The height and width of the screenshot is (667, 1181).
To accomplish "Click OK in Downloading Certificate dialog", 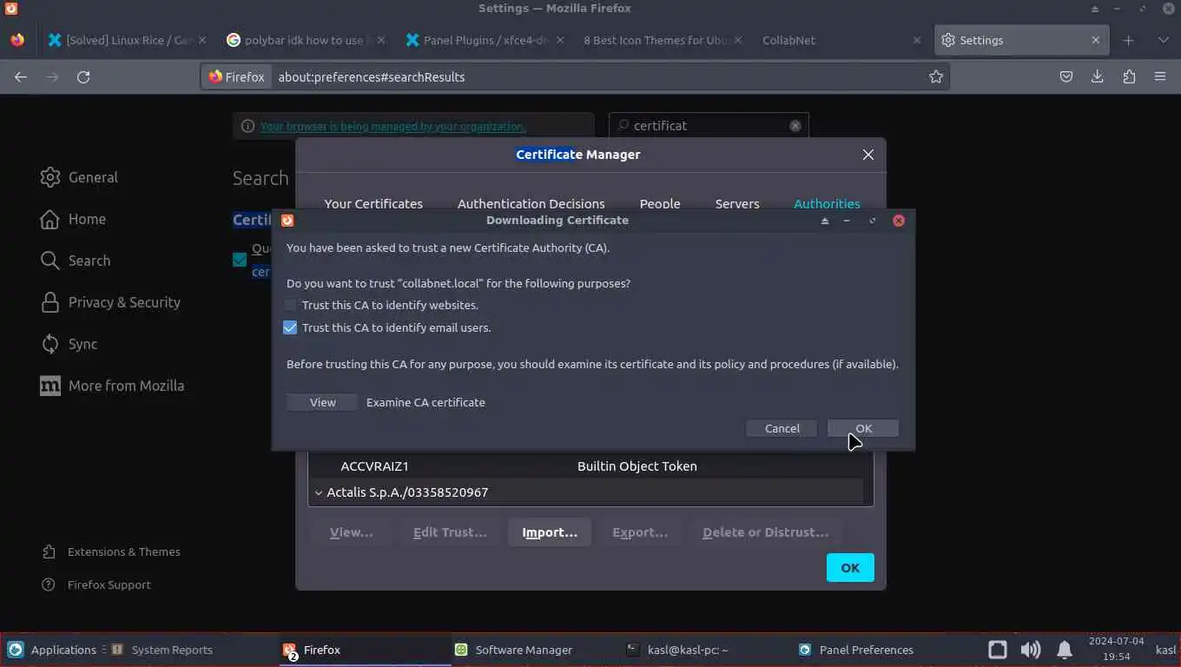I will pyautogui.click(x=863, y=428).
